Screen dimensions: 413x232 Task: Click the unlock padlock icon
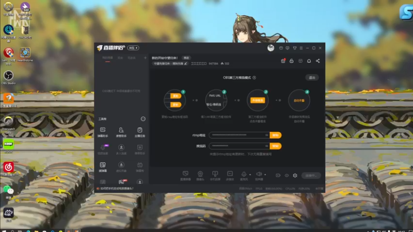point(292,61)
